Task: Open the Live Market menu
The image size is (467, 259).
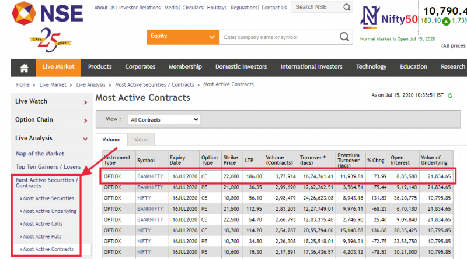Action: click(x=58, y=67)
